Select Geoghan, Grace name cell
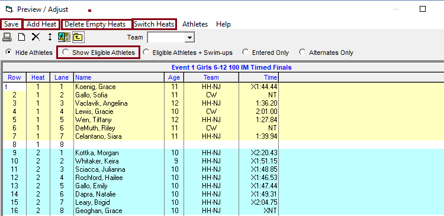The height and width of the screenshot is (216, 444). (x=119, y=211)
